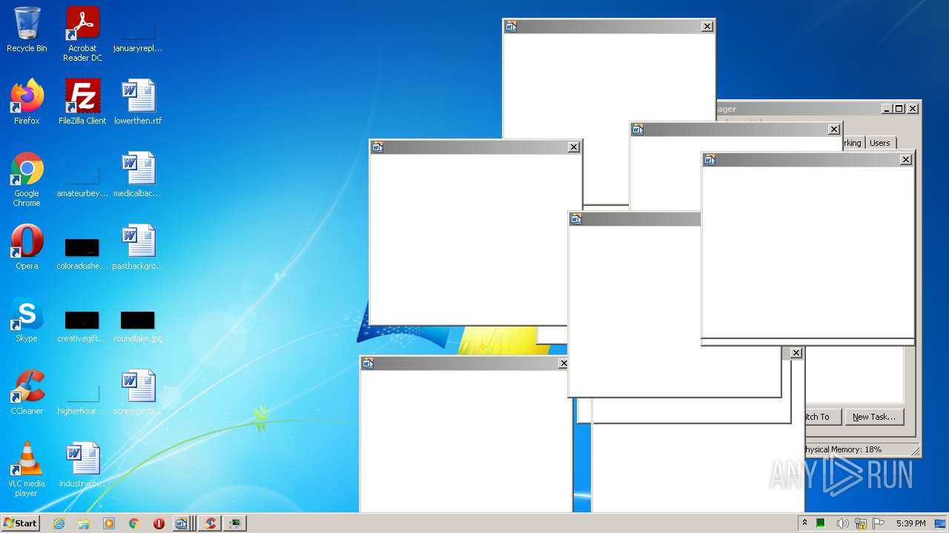Close the Task Manager window
The width and height of the screenshot is (949, 533).
click(x=913, y=109)
